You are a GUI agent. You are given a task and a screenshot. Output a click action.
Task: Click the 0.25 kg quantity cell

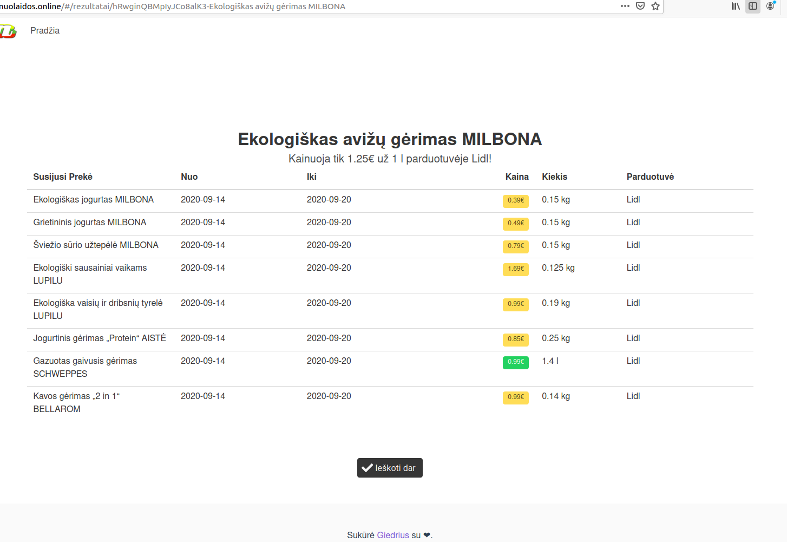click(x=556, y=338)
